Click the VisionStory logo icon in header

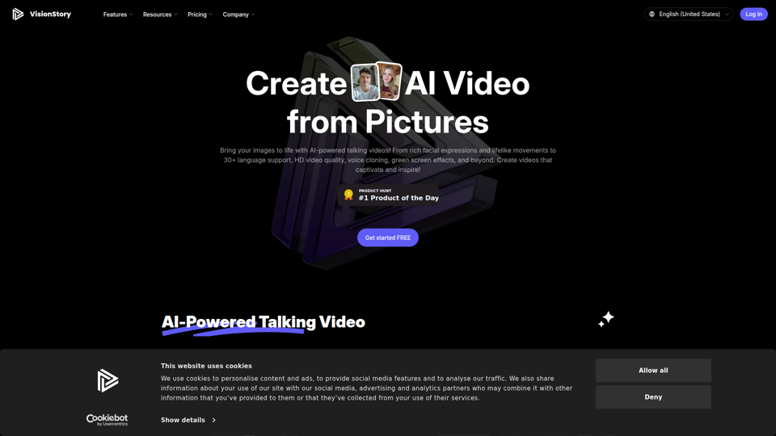point(18,15)
